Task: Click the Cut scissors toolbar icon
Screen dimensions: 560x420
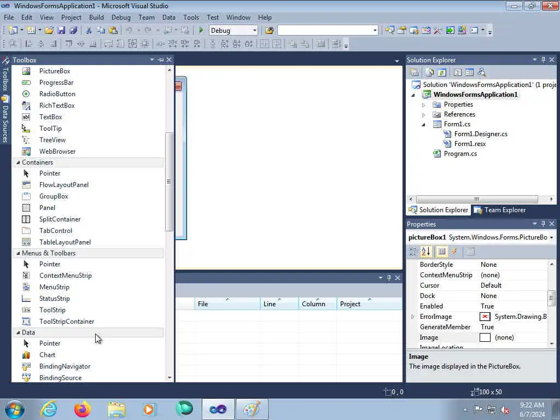Action: coord(89,31)
